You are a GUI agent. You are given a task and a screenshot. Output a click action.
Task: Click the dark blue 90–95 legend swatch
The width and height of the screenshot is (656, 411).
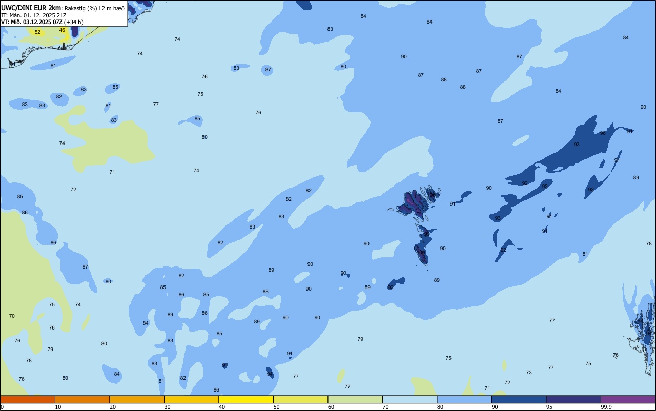tap(519, 399)
